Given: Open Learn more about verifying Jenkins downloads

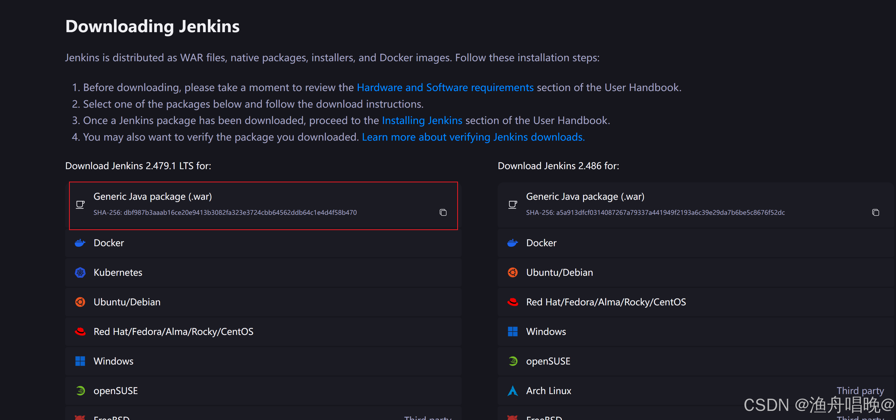Looking at the screenshot, I should tap(473, 137).
